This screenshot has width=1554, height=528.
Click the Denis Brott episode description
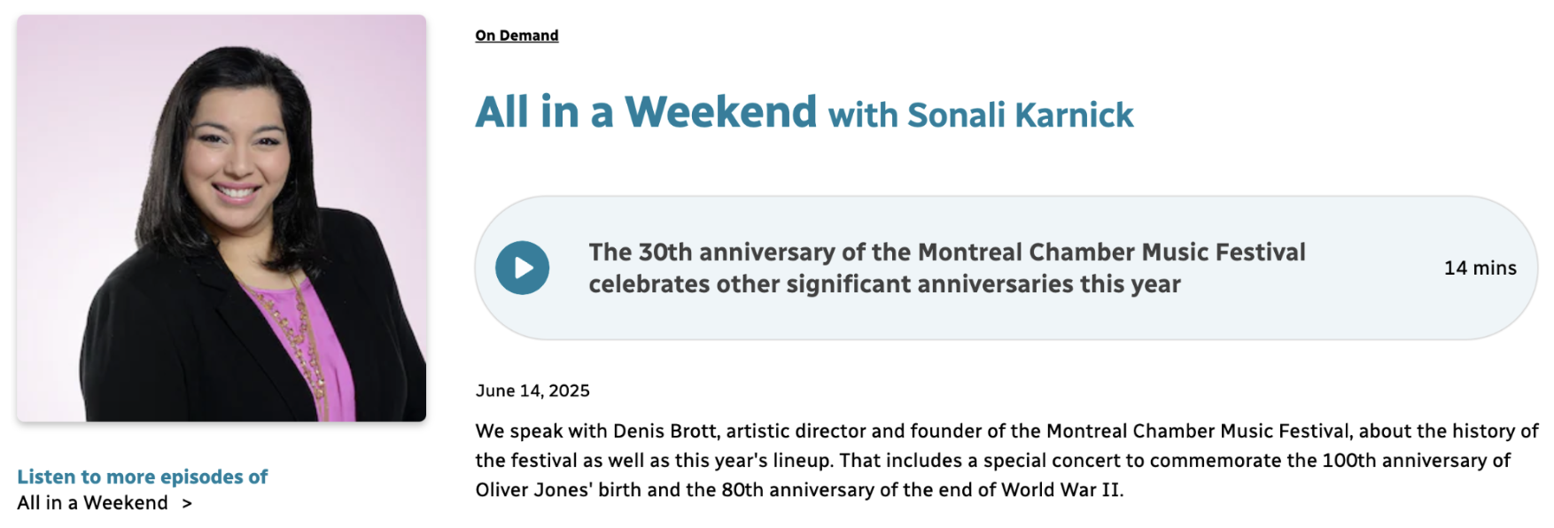(1001, 461)
